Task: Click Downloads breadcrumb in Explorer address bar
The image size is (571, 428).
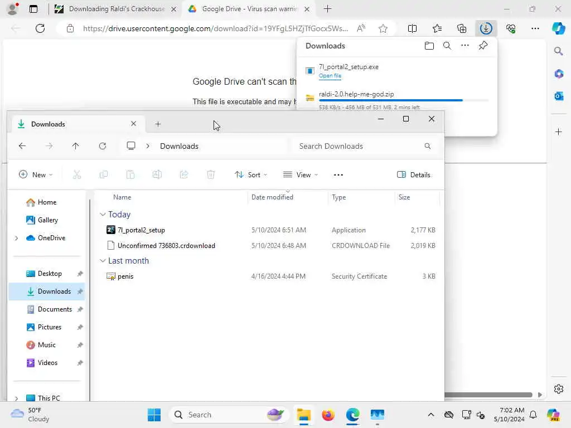Action: [x=179, y=146]
